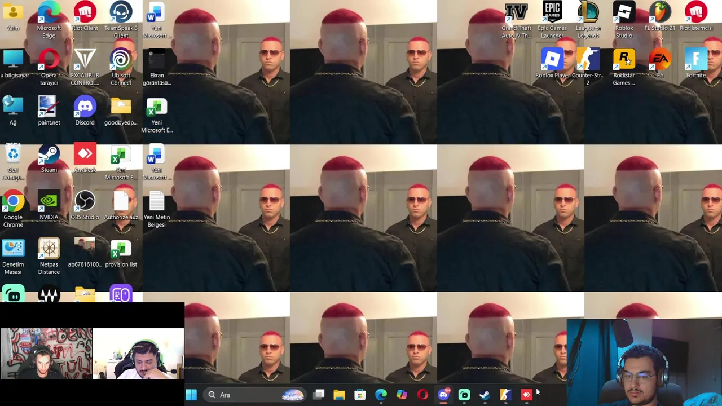Launch the Netpas Distance shortcut

click(49, 257)
